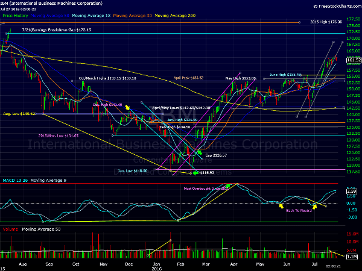Click the 'May High' annotation
This screenshot has width=362, height=271.
(240, 78)
